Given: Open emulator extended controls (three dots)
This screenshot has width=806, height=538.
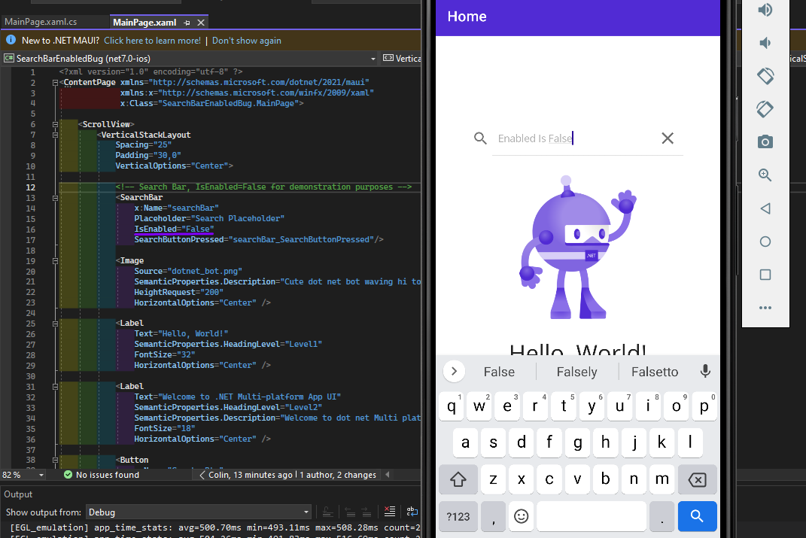Looking at the screenshot, I should [x=765, y=308].
